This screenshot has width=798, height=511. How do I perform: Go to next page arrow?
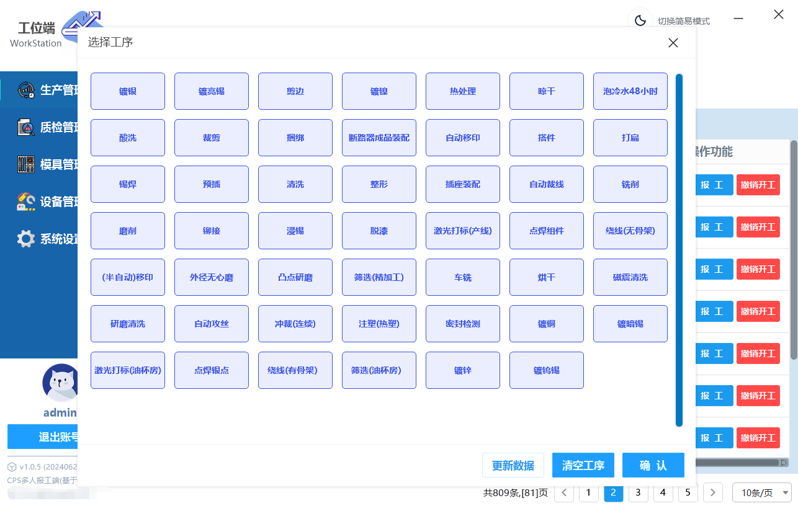tap(712, 493)
